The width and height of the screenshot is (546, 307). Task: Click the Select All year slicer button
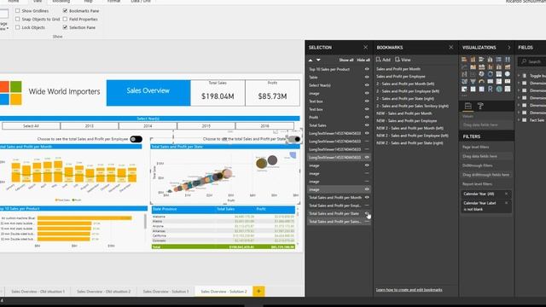[x=31, y=125]
